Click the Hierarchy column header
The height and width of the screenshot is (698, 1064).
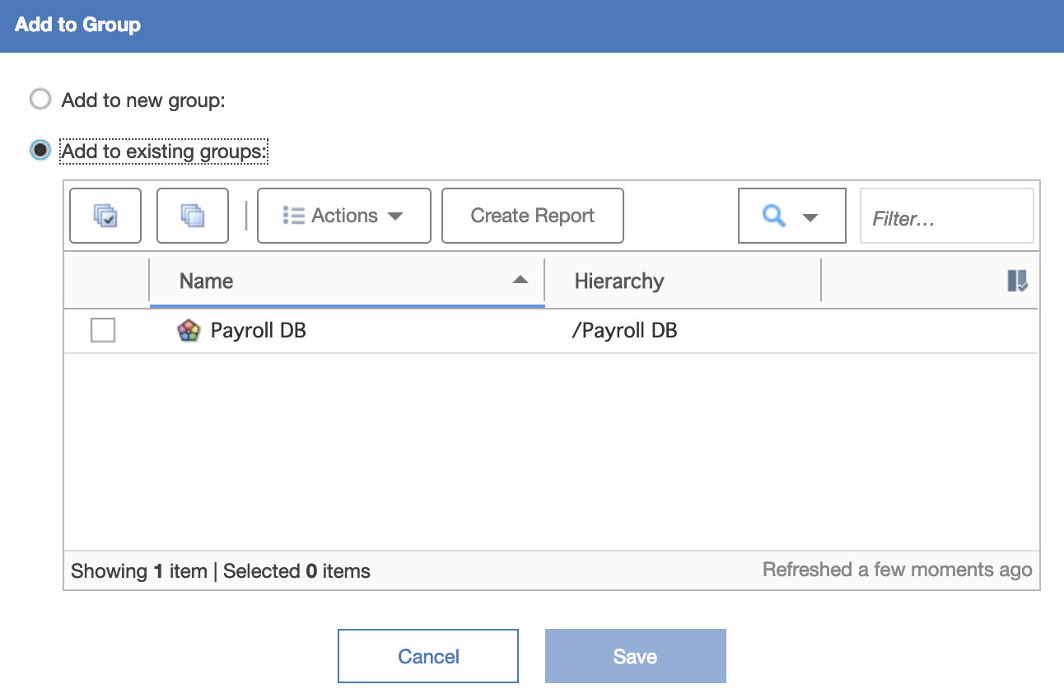tap(619, 281)
